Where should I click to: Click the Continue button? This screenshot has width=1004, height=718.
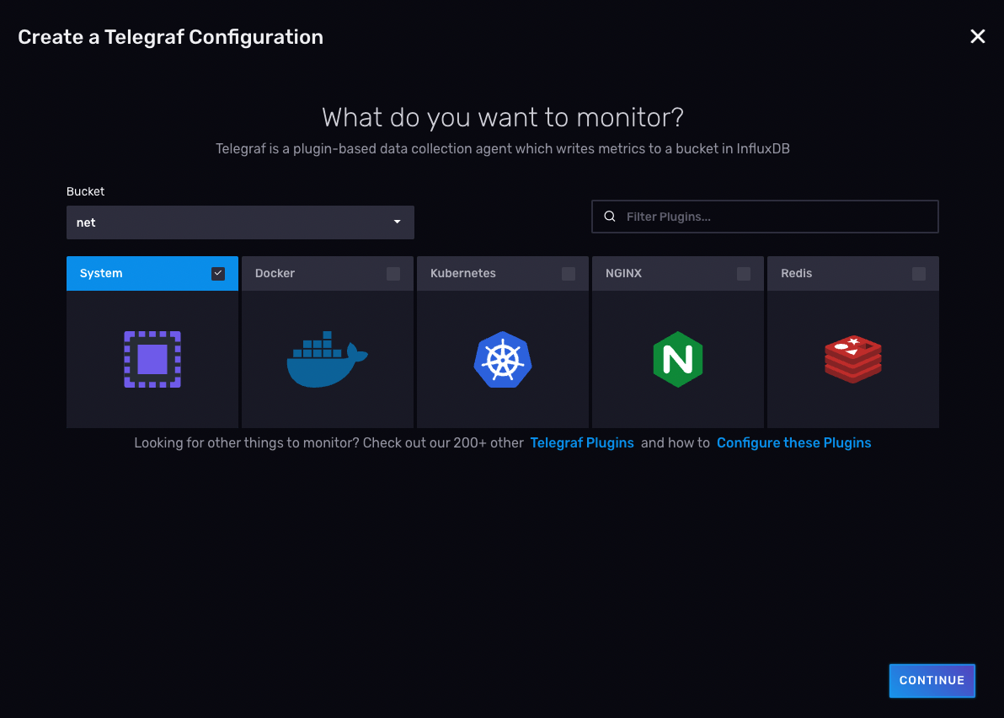932,680
